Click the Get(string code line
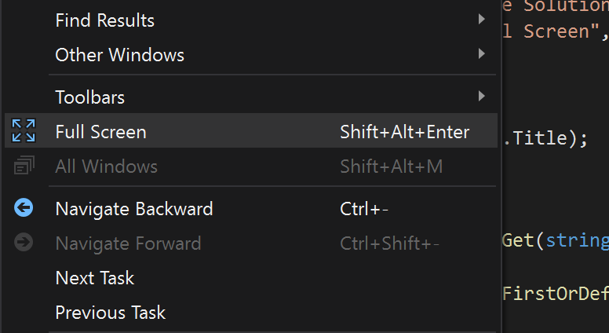Screen dimensions: 609x333 (x=556, y=240)
